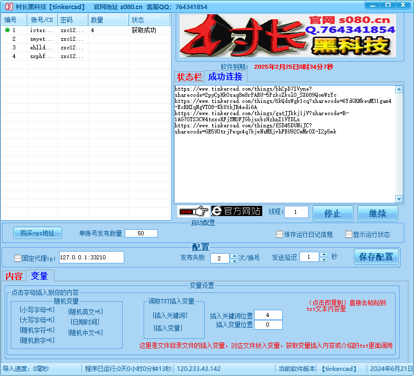Click the 购买vps地址 button

(37, 232)
